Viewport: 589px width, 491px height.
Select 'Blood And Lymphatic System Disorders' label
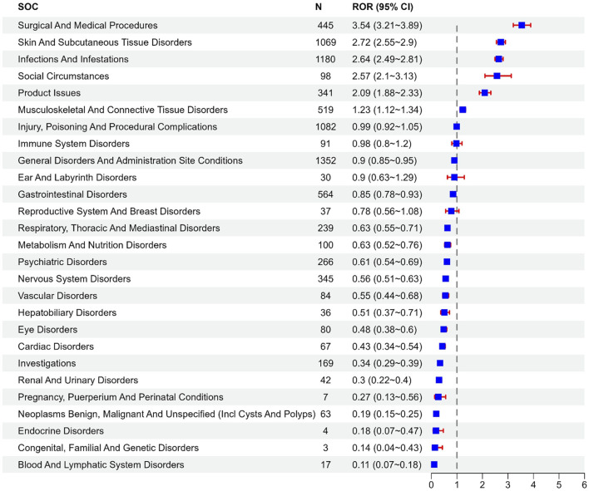coord(101,464)
